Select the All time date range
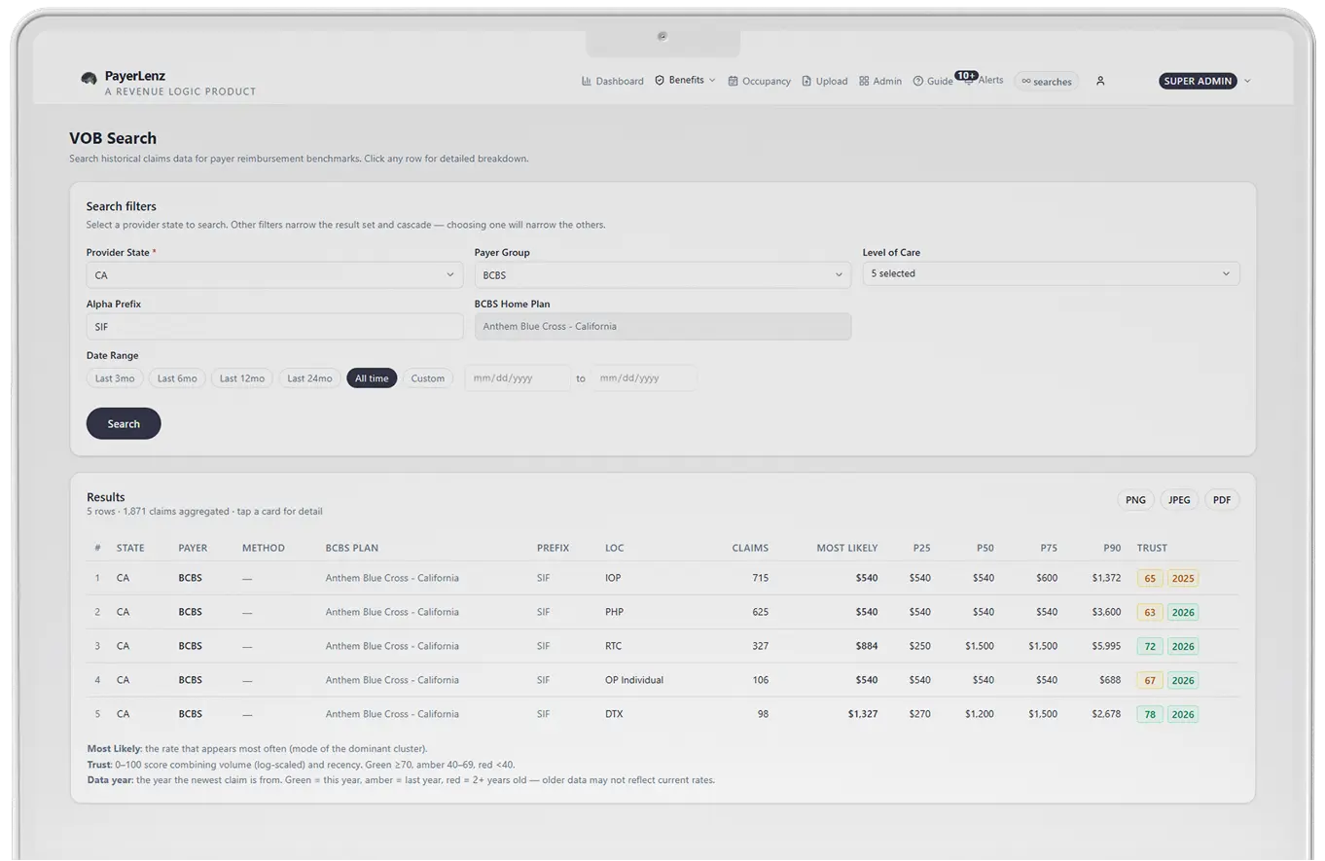Image resolution: width=1325 pixels, height=861 pixels. coord(372,377)
